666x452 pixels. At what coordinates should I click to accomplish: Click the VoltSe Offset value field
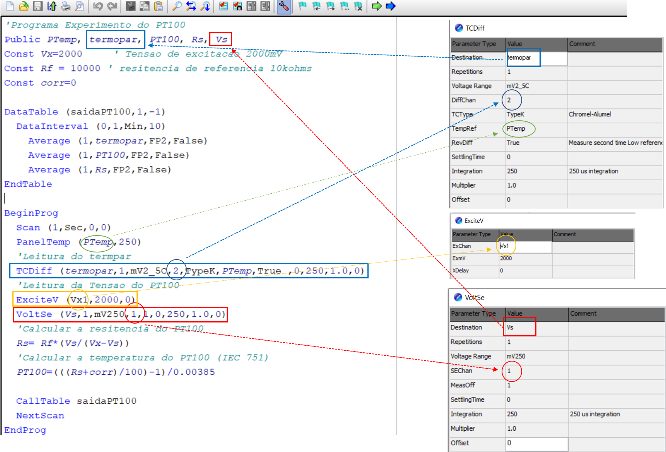coord(536,443)
